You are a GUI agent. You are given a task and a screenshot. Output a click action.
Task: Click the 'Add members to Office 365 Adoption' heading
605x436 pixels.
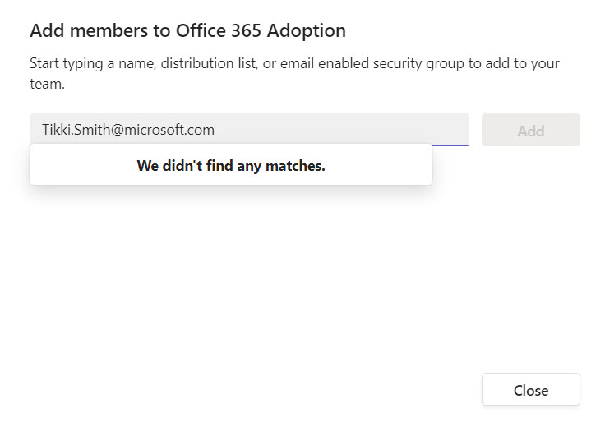[188, 30]
